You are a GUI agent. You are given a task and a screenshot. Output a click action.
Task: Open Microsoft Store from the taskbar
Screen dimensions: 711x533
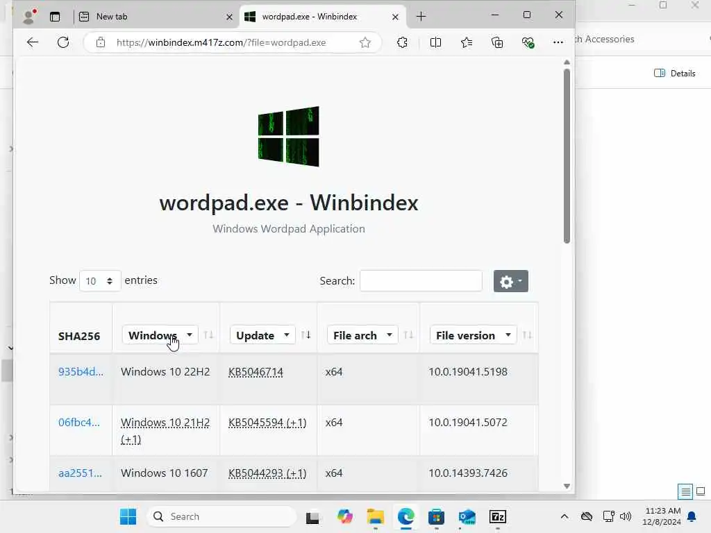436,516
